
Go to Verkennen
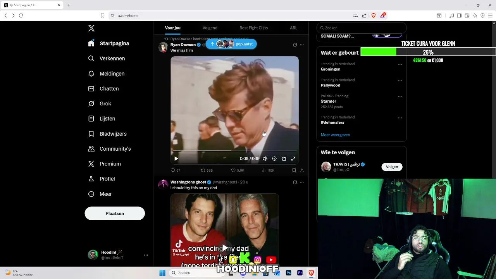107,59
